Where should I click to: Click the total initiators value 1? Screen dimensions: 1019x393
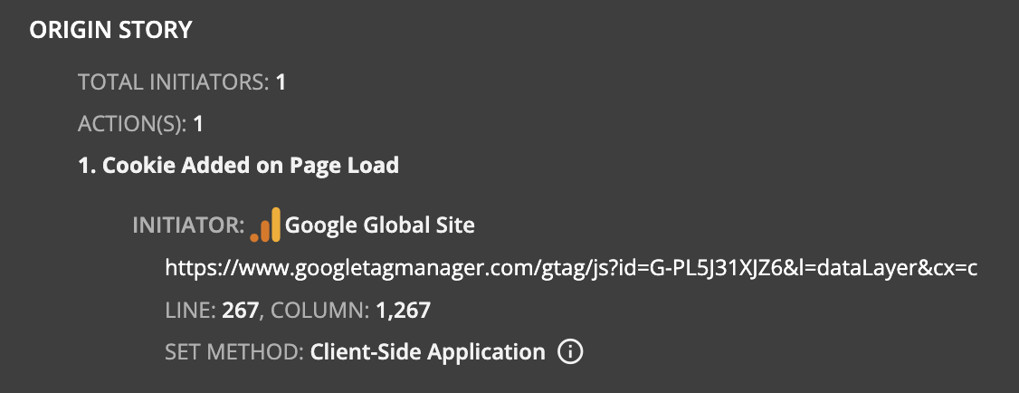(x=281, y=83)
